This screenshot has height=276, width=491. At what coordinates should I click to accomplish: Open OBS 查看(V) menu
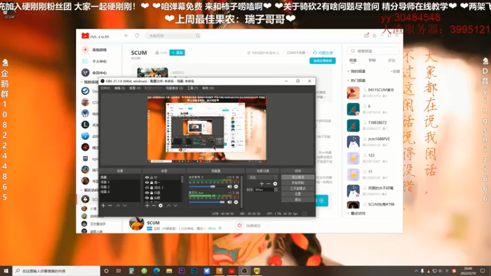pyautogui.click(x=134, y=88)
